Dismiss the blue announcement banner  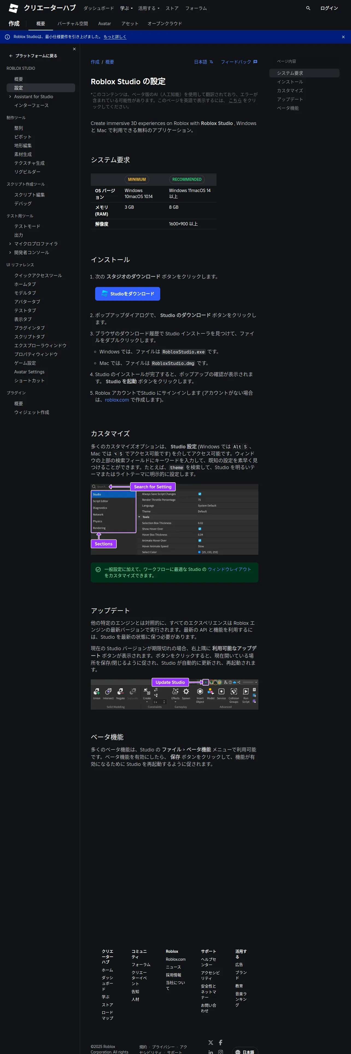[343, 37]
